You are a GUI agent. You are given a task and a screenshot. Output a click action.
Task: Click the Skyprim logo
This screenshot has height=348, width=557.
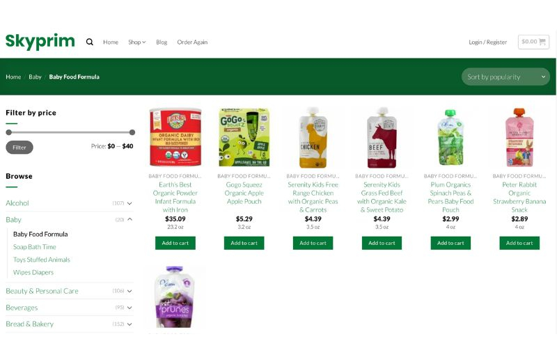(x=40, y=42)
